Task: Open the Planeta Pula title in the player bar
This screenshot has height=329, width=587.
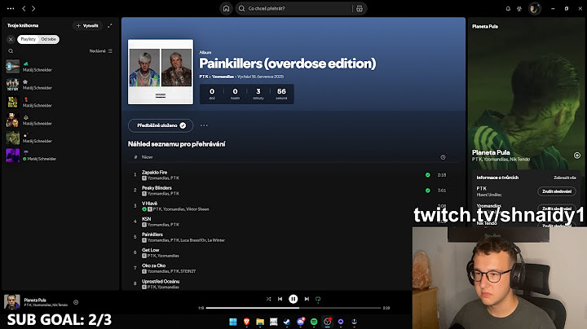Action: click(35, 300)
